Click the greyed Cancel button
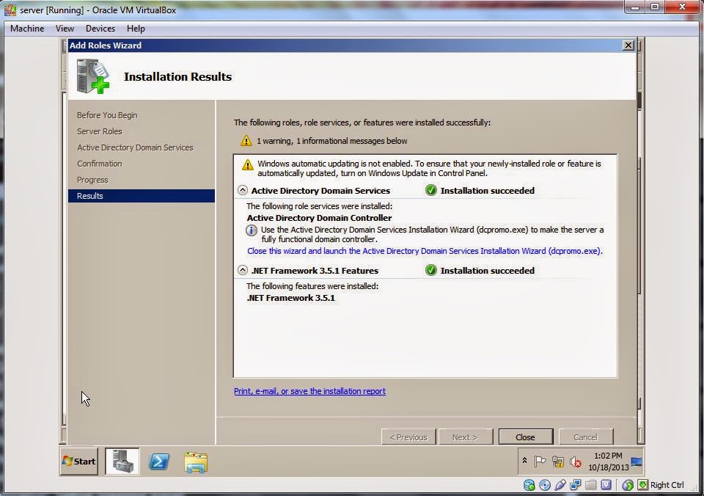Screen dimensions: 704x496 [585, 437]
